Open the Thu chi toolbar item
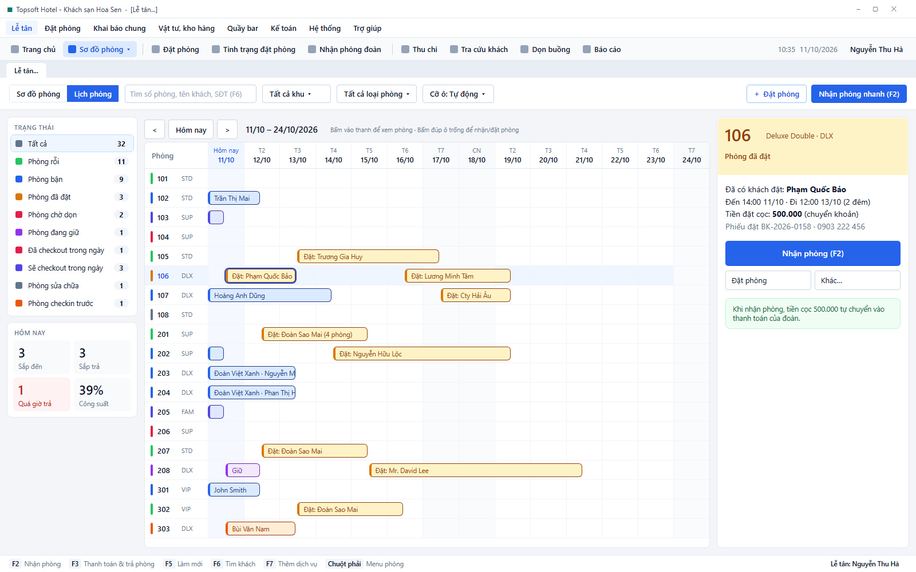 (x=419, y=49)
